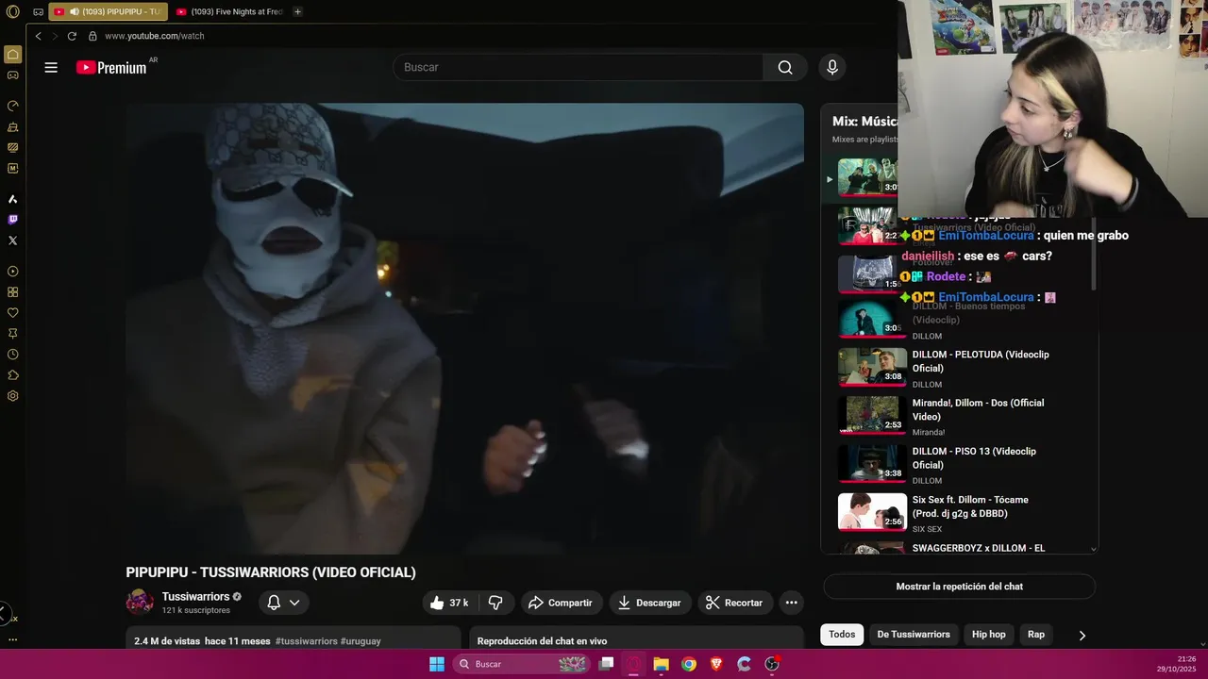Open Twitch from the sidebar
The width and height of the screenshot is (1208, 679).
click(x=12, y=220)
